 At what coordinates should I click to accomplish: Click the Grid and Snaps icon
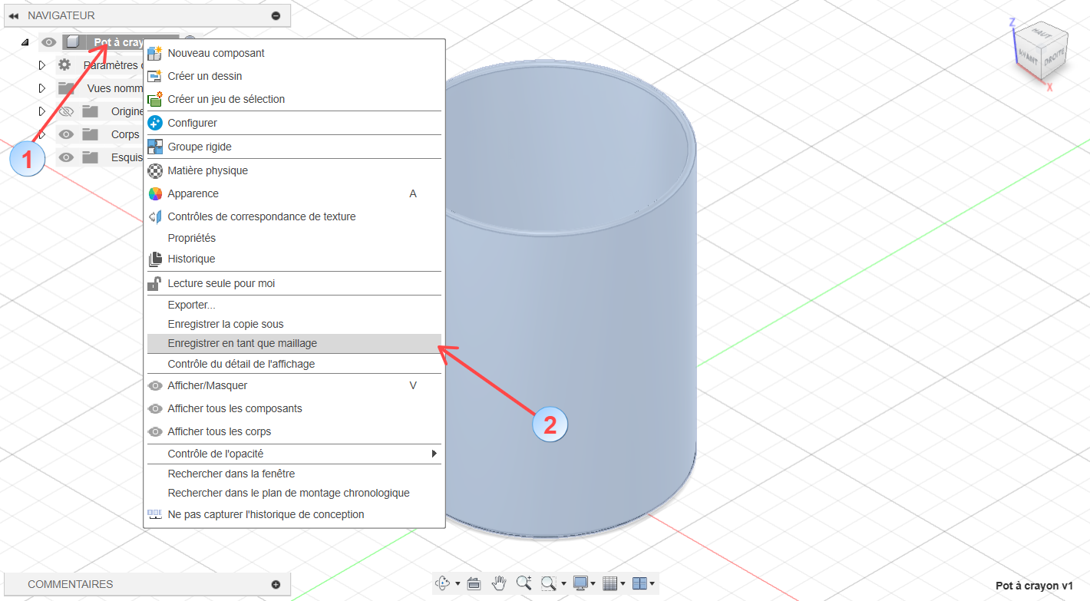pos(610,583)
